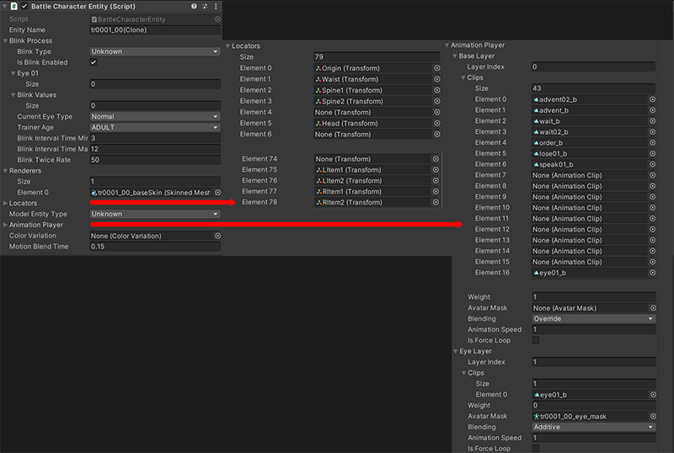The image size is (674, 453).
Task: Open the component three-dot context menu
Action: [216, 7]
